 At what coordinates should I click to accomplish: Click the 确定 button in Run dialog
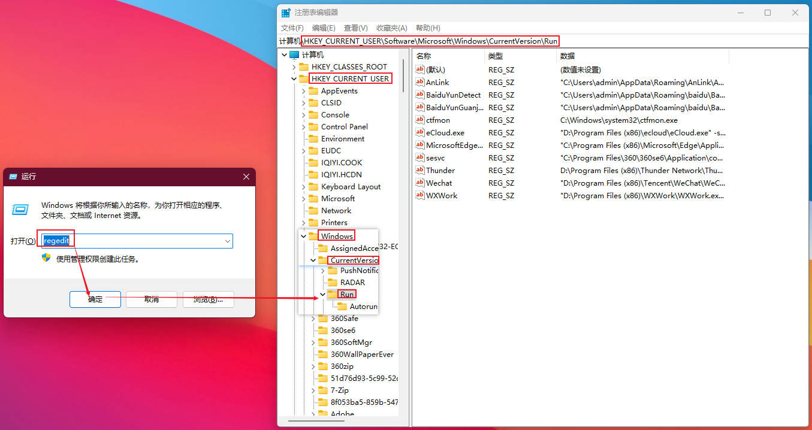[x=95, y=299]
